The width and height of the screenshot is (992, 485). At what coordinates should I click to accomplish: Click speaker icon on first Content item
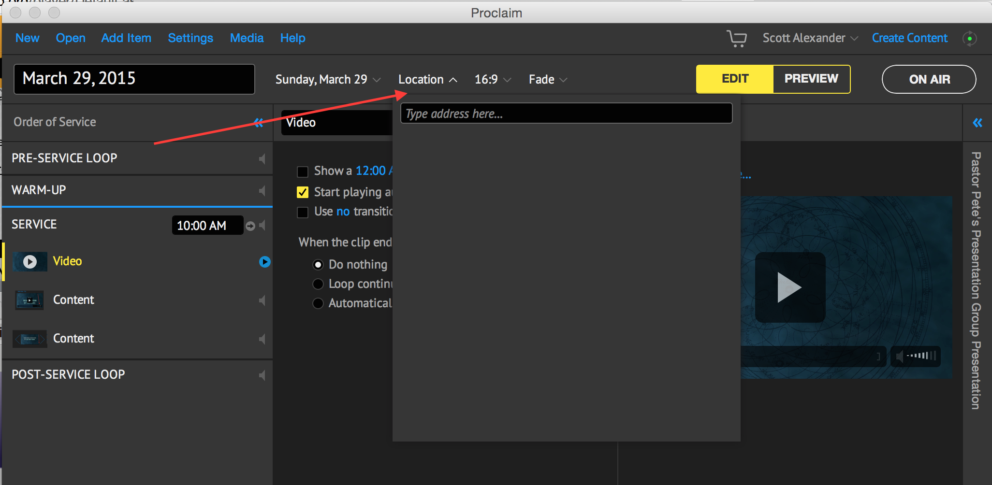[x=262, y=300]
